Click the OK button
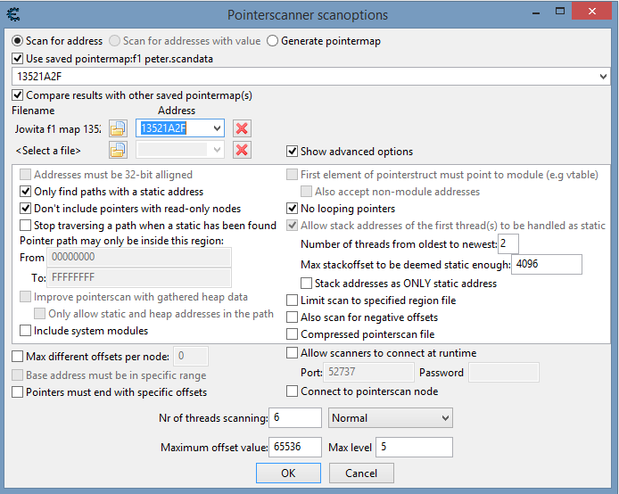 coord(288,473)
